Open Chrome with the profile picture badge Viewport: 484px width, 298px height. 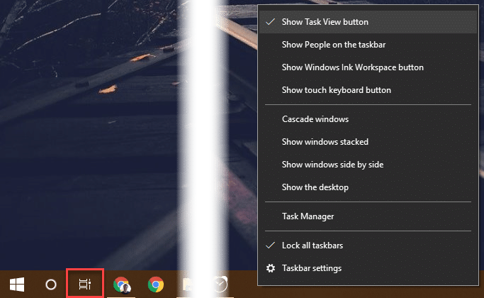coord(122,285)
